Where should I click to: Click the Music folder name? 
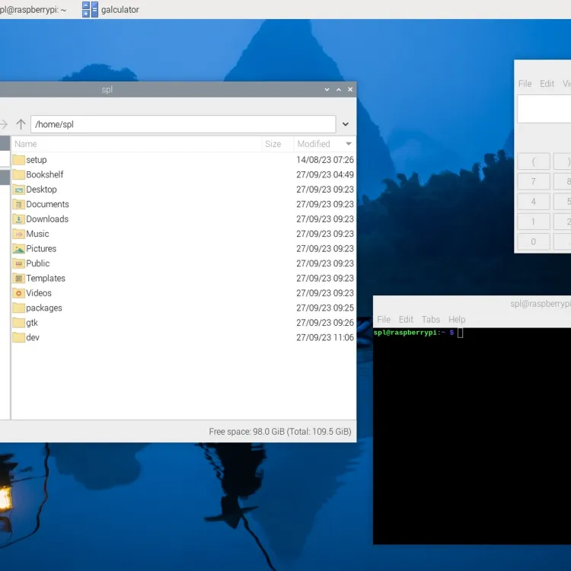pos(37,234)
